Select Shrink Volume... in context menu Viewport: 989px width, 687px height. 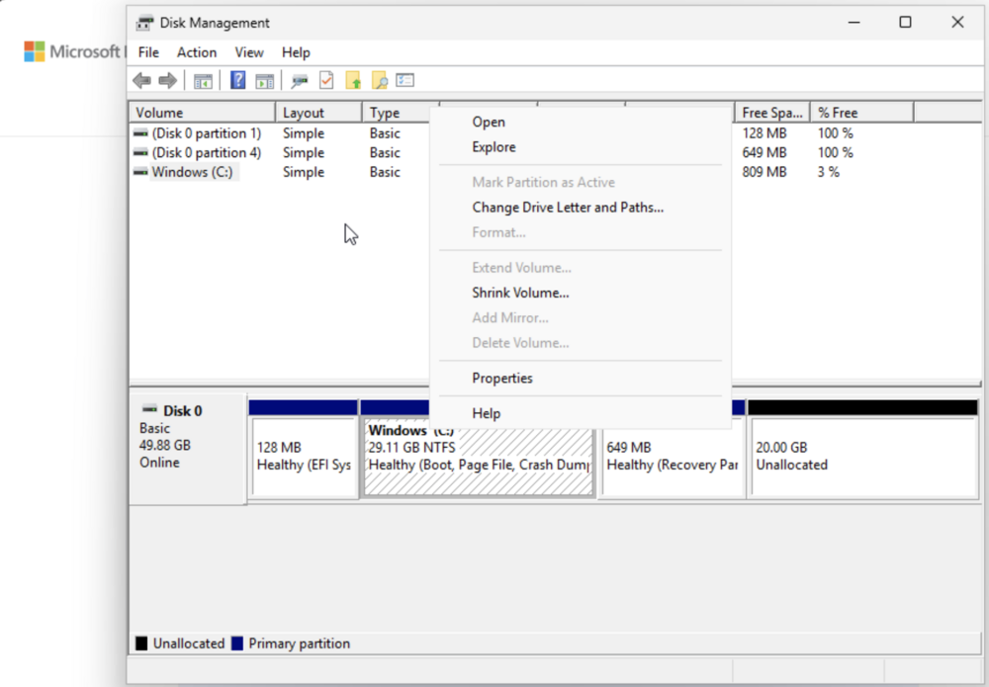(x=581, y=293)
